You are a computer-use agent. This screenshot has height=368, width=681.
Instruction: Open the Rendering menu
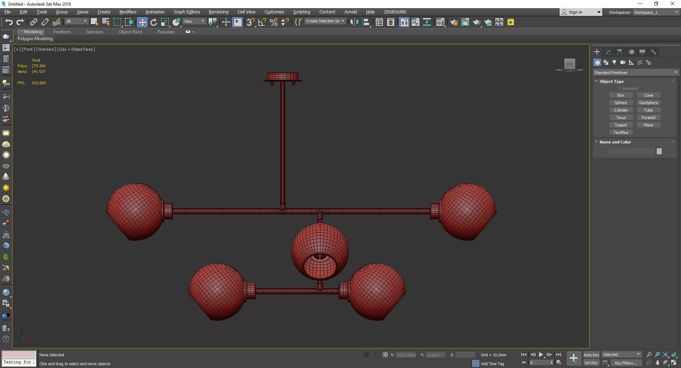(x=219, y=12)
